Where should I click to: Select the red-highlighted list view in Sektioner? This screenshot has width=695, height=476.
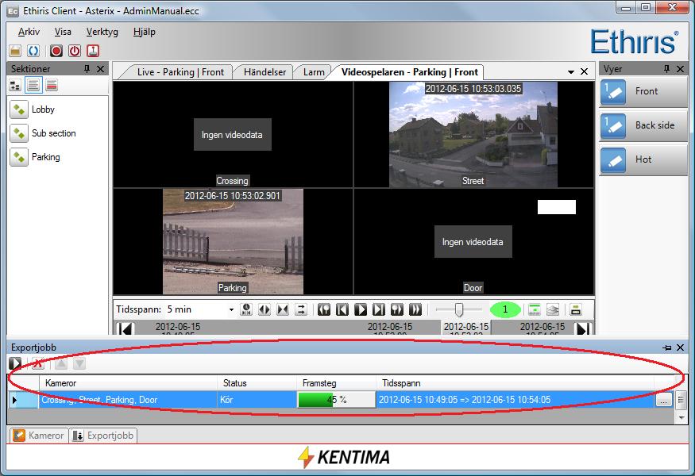(52, 85)
